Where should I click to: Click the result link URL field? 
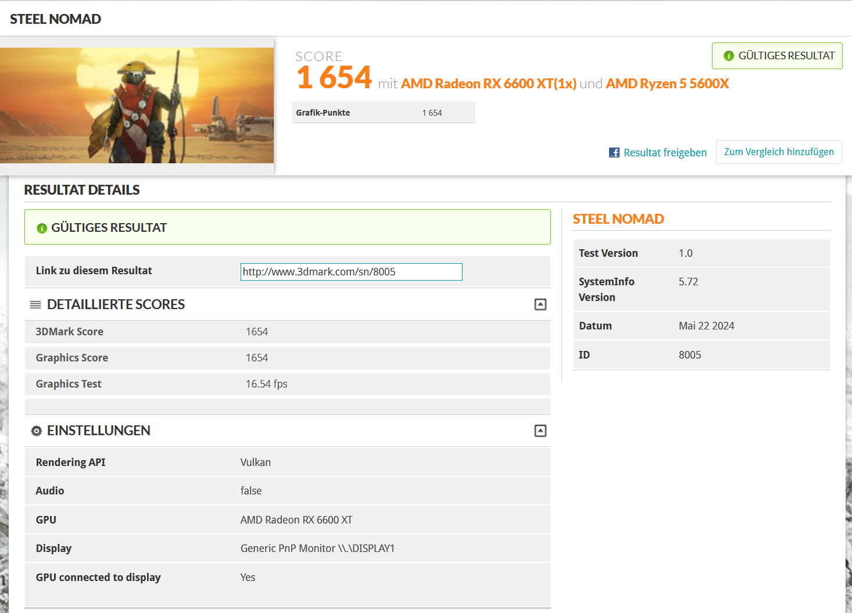point(352,272)
